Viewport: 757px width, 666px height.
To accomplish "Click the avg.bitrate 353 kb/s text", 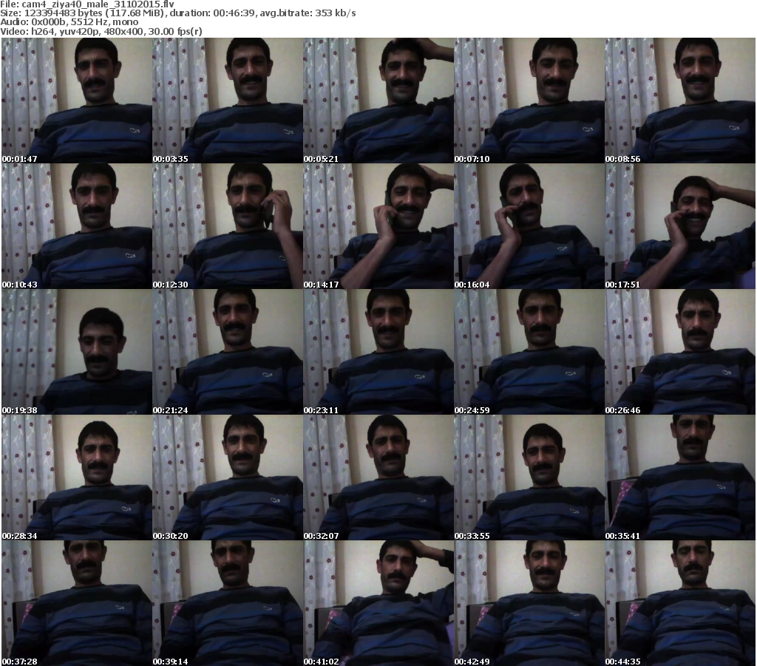I will click(308, 13).
